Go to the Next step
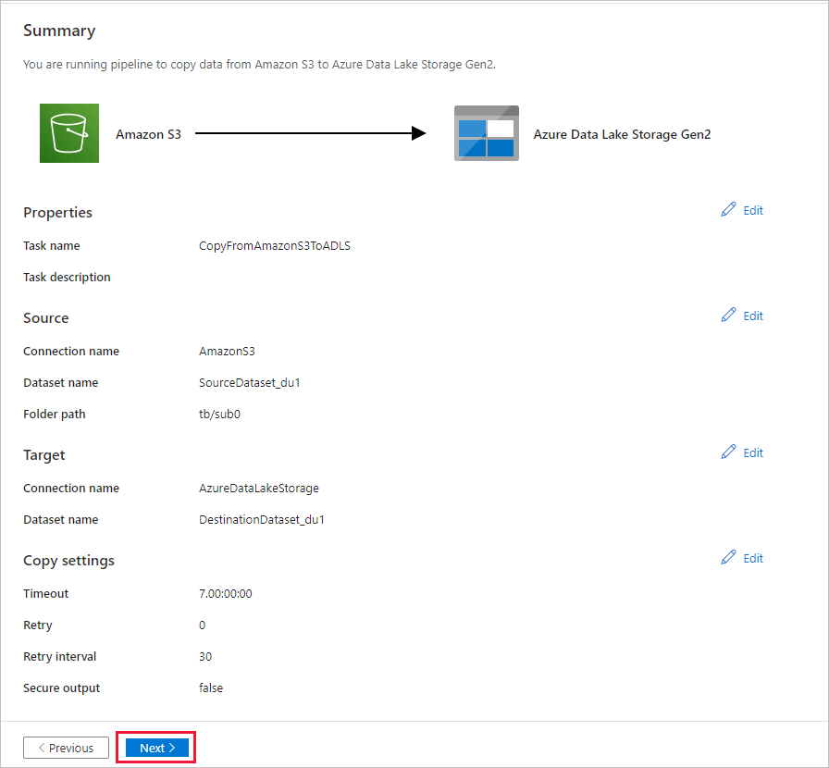Viewport: 829px width, 768px height. [157, 748]
